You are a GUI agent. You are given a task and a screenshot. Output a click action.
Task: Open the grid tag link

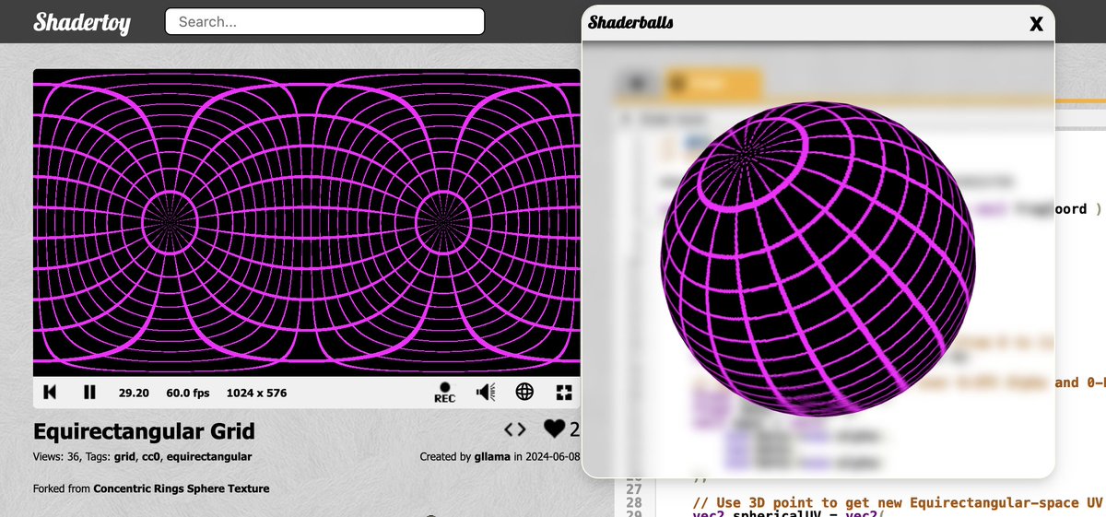click(x=124, y=456)
